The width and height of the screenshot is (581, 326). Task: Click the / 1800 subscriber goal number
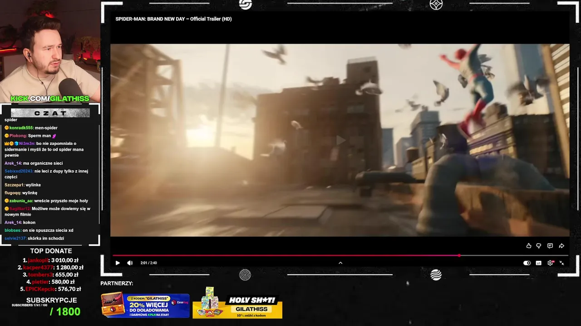(65, 312)
